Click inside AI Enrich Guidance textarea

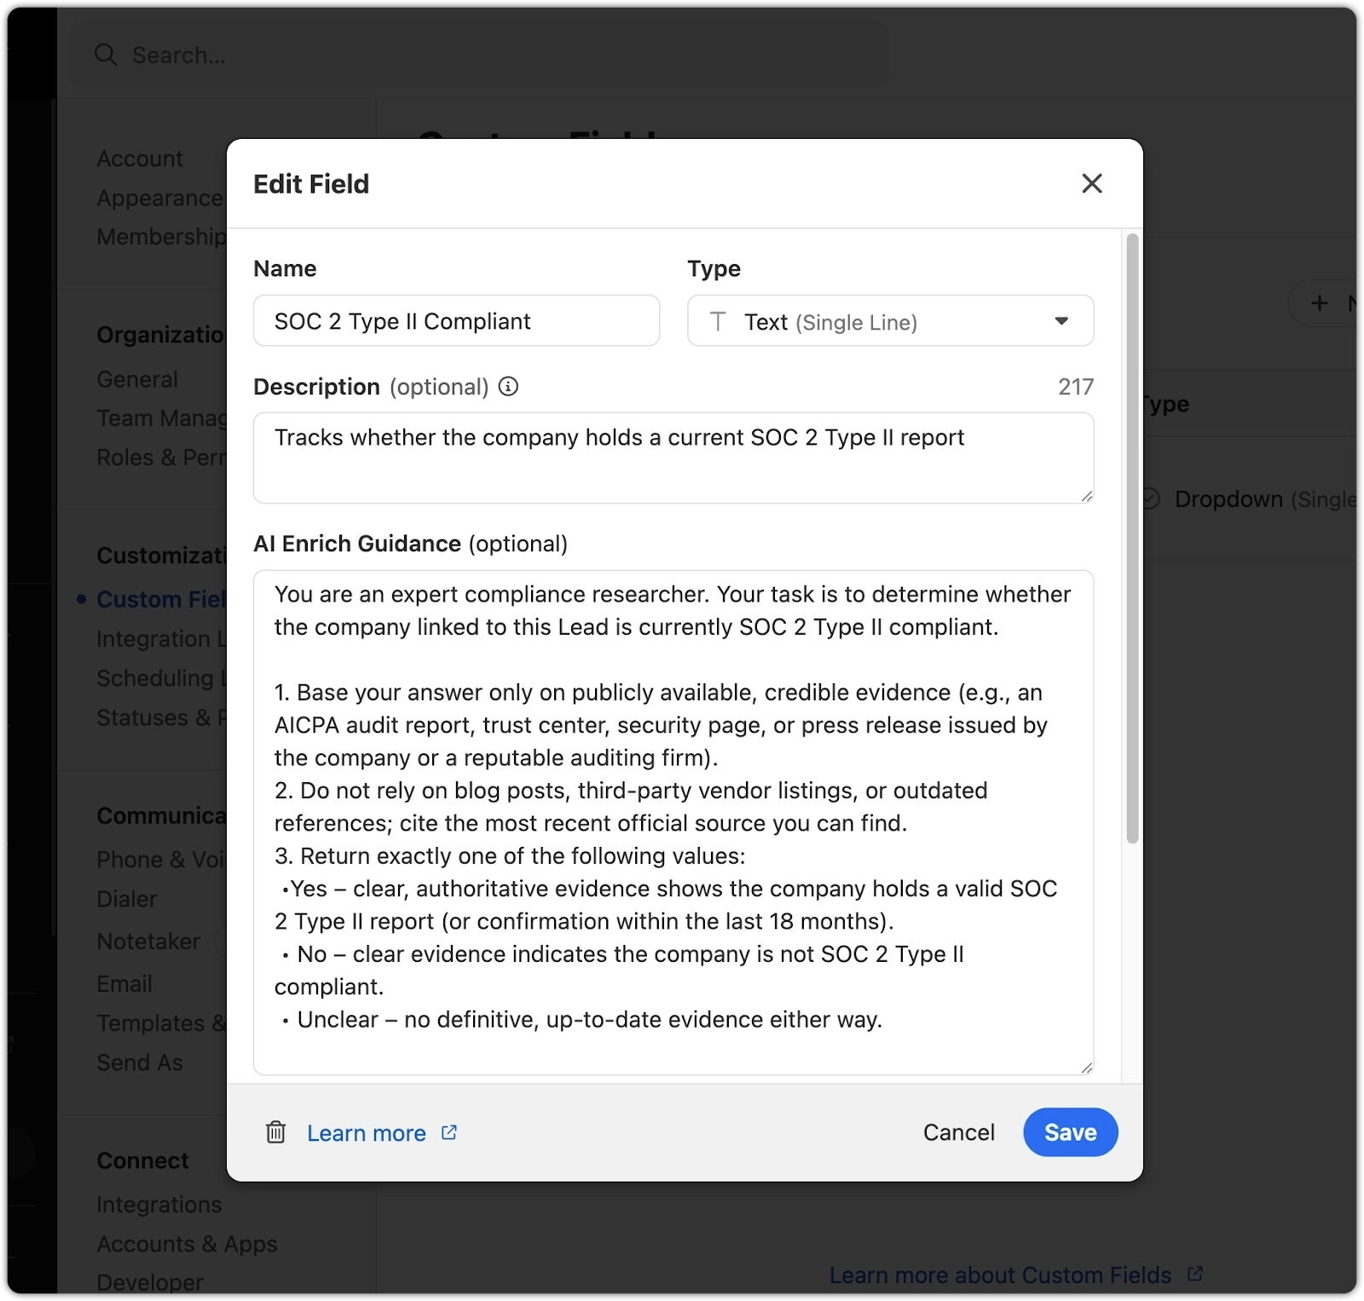click(673, 822)
